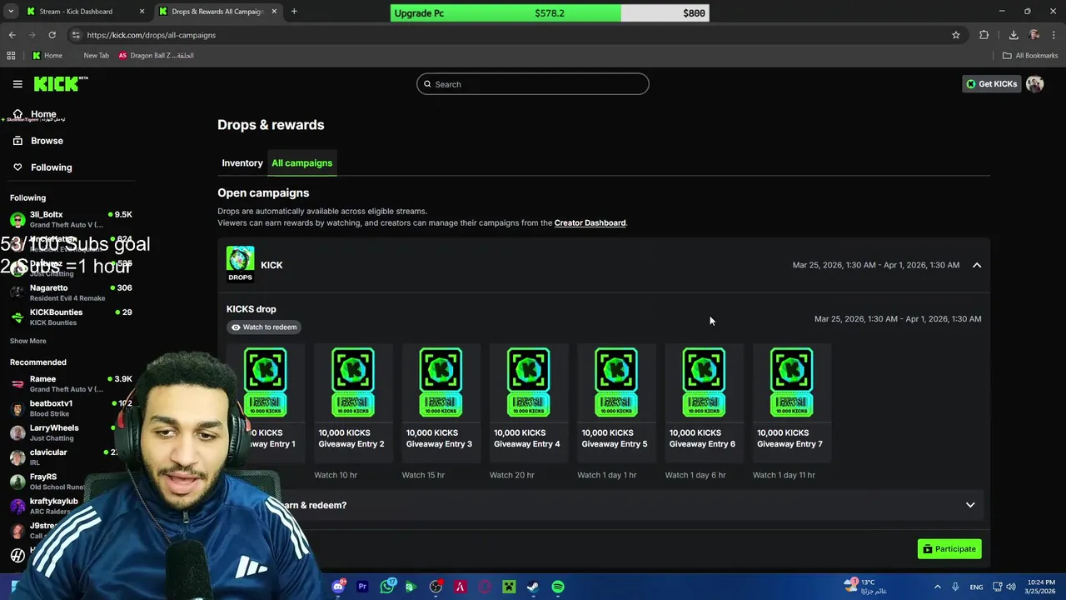The width and height of the screenshot is (1066, 600).
Task: Bookmark this page with star icon
Action: tap(956, 35)
